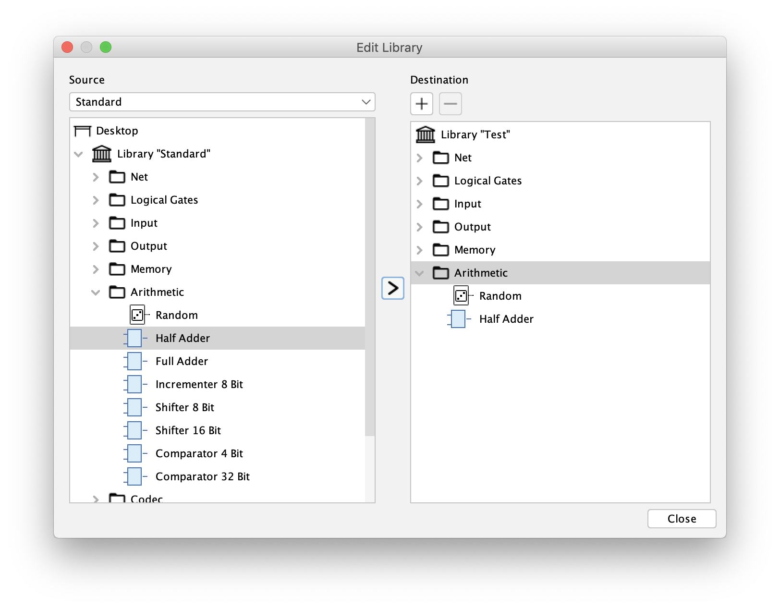
Task: Click the Full Adder component icon
Action: (x=134, y=361)
